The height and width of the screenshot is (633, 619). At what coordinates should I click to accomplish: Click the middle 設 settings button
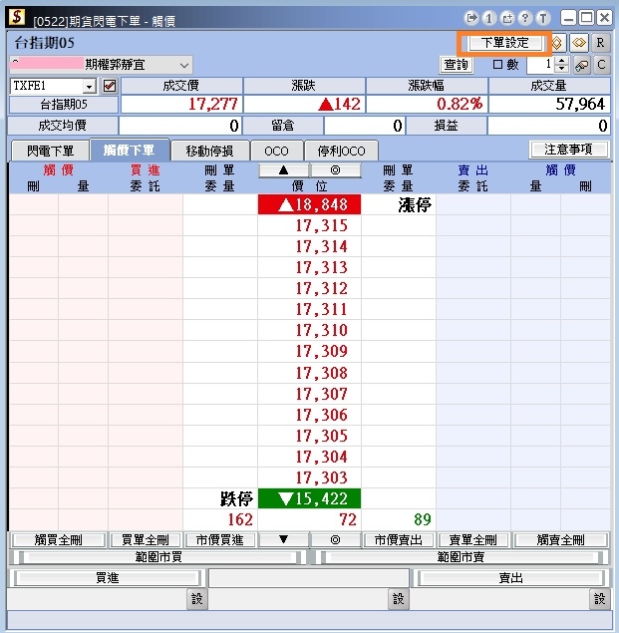[x=399, y=599]
